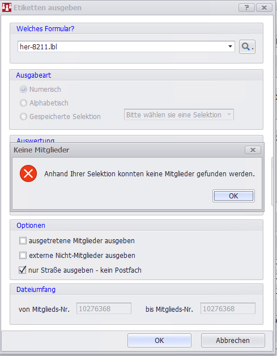Select Gespeicherte Selektion radio button
Screen dimensions: 277x356
23,117
